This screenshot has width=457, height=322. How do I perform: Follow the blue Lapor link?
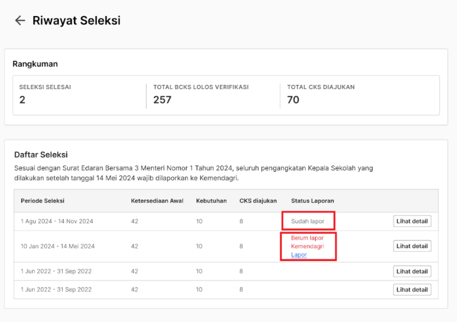[299, 254]
